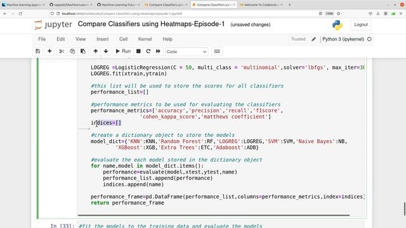
Task: Open the Insert menu
Action: tap(103, 39)
